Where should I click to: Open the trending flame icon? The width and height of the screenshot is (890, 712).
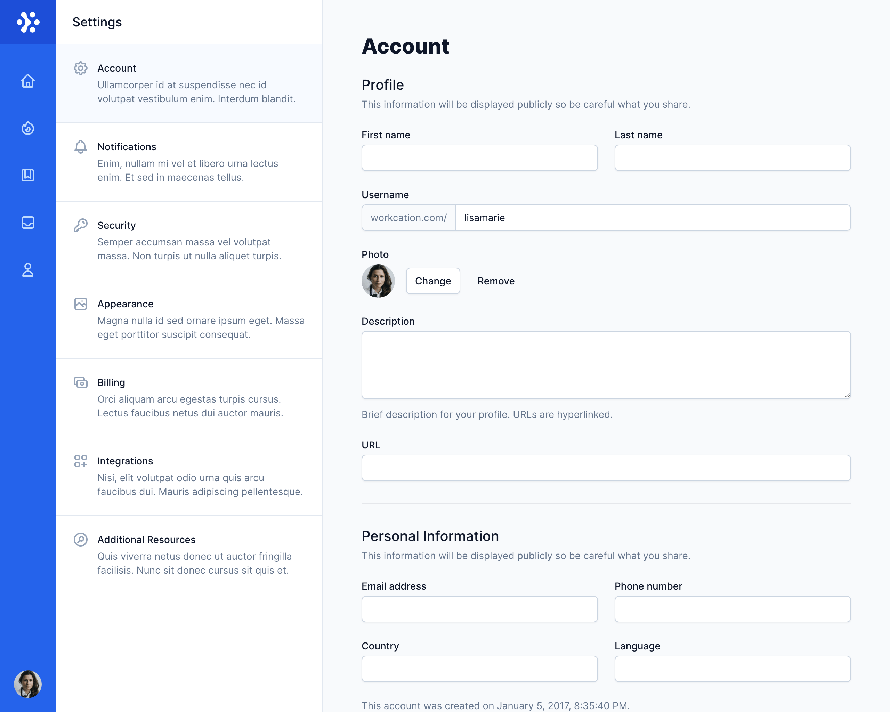click(28, 128)
